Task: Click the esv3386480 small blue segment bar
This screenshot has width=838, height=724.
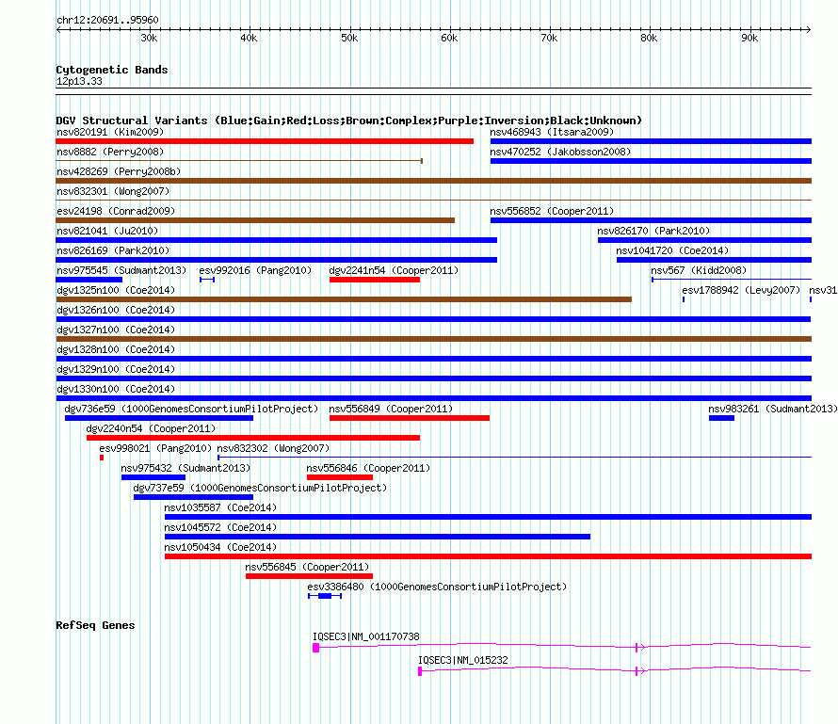Action: click(325, 596)
